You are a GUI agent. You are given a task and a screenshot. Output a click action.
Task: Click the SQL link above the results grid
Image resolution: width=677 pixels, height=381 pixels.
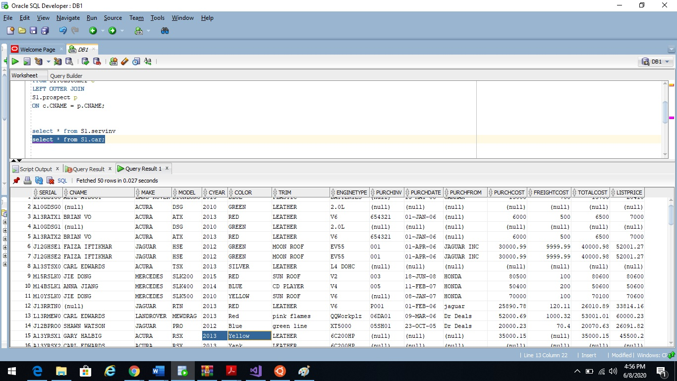(62, 180)
